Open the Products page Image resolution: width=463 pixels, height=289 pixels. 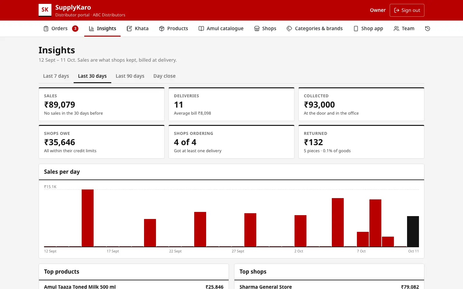point(174,29)
